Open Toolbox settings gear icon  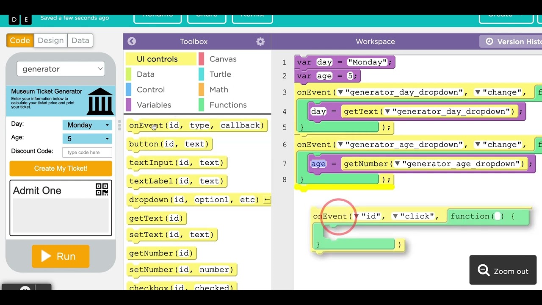tap(260, 41)
